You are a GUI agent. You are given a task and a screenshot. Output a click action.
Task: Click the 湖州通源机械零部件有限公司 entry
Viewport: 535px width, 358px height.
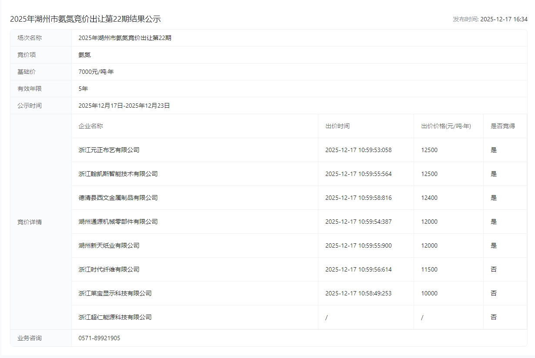click(x=118, y=222)
